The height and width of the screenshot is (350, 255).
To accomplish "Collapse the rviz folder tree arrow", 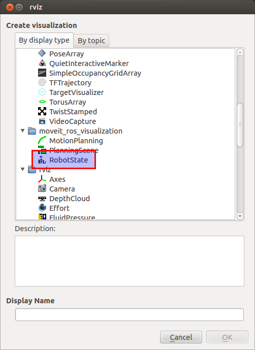I will [x=22, y=169].
